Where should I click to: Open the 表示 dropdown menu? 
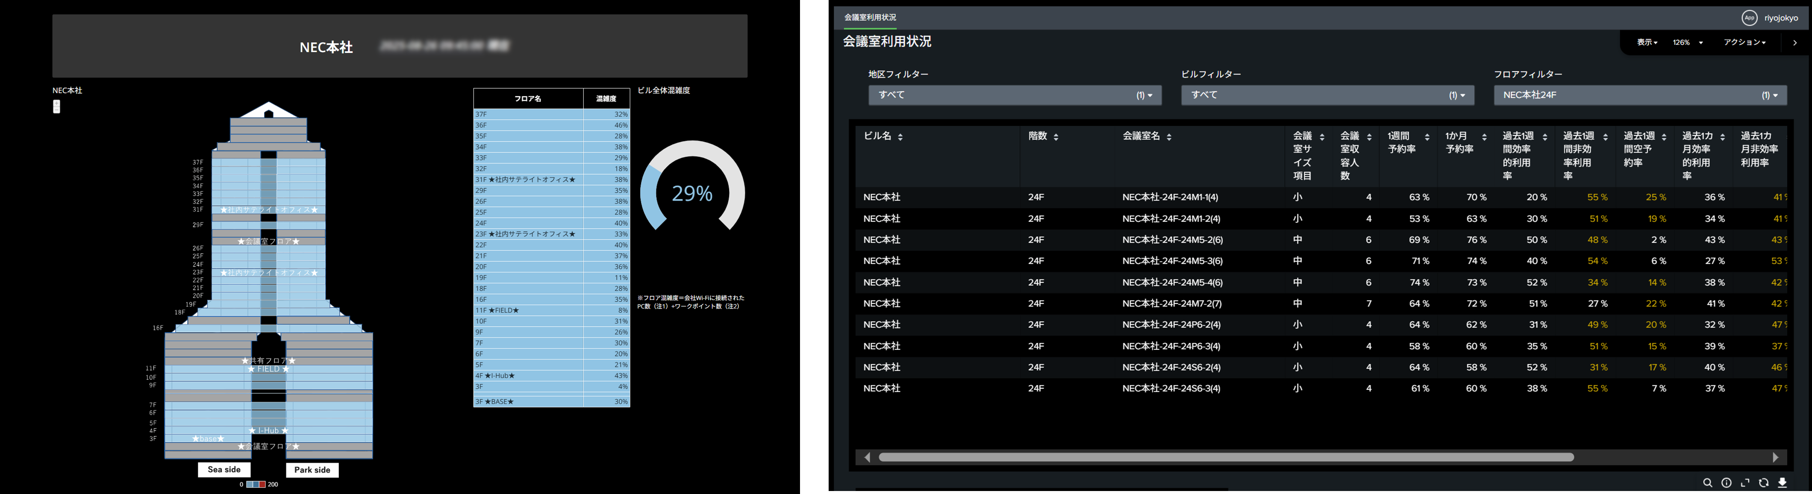pyautogui.click(x=1647, y=43)
